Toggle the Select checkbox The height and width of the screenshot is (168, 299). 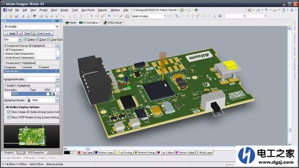26,39
